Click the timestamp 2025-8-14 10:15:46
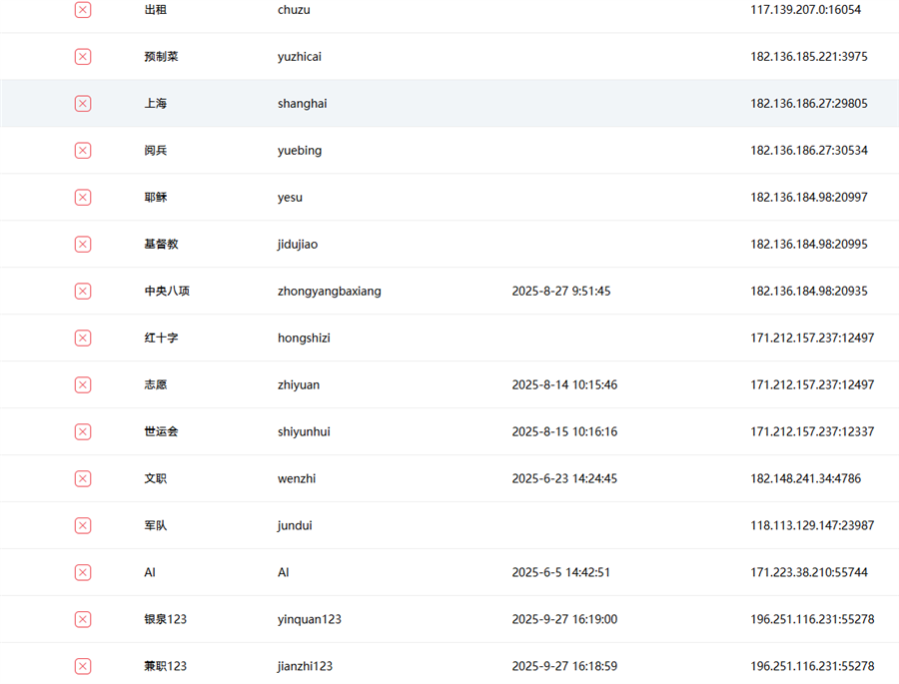Viewport: 899px width, 684px height. (x=564, y=385)
